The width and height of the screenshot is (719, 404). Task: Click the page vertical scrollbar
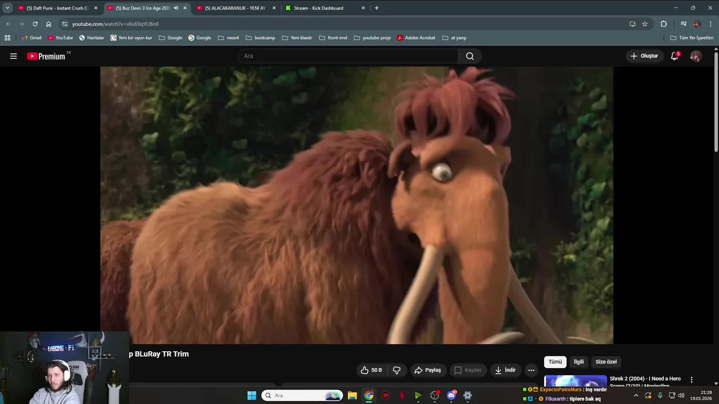[x=716, y=101]
